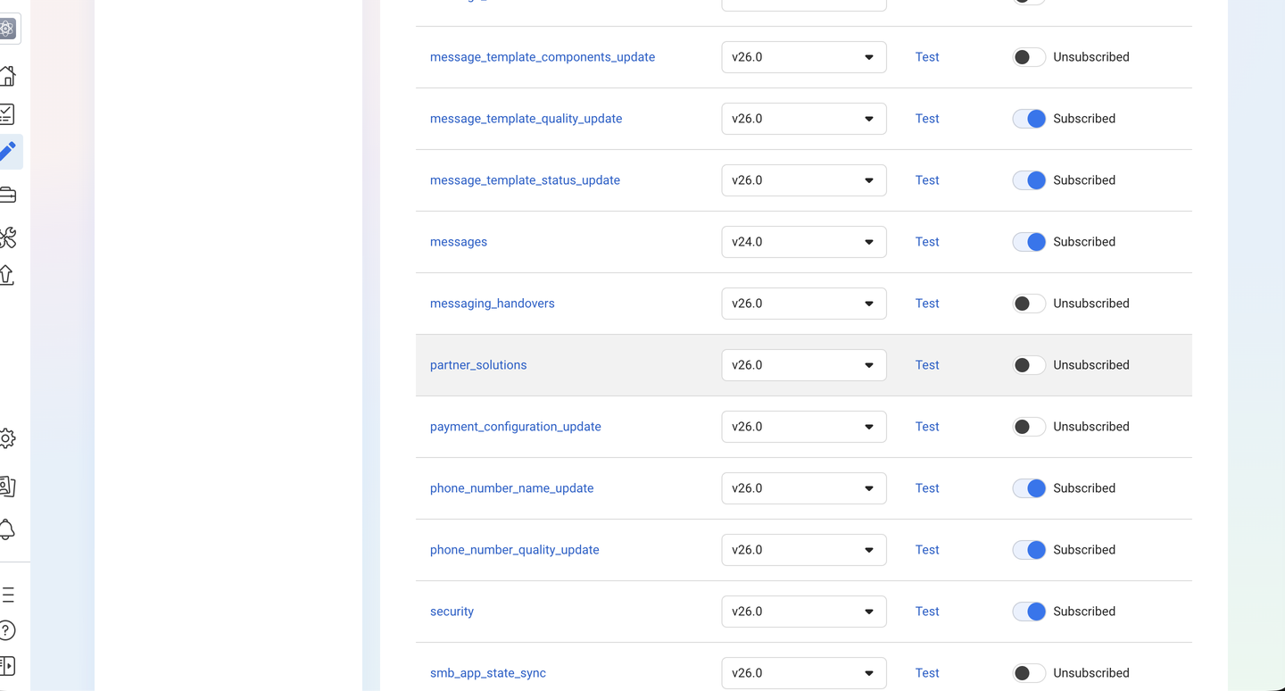Click Test for phone_number_quality_update
The width and height of the screenshot is (1285, 691).
pyautogui.click(x=927, y=550)
